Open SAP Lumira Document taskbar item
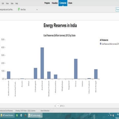The width and height of the screenshot is (119, 119). pos(7,115)
